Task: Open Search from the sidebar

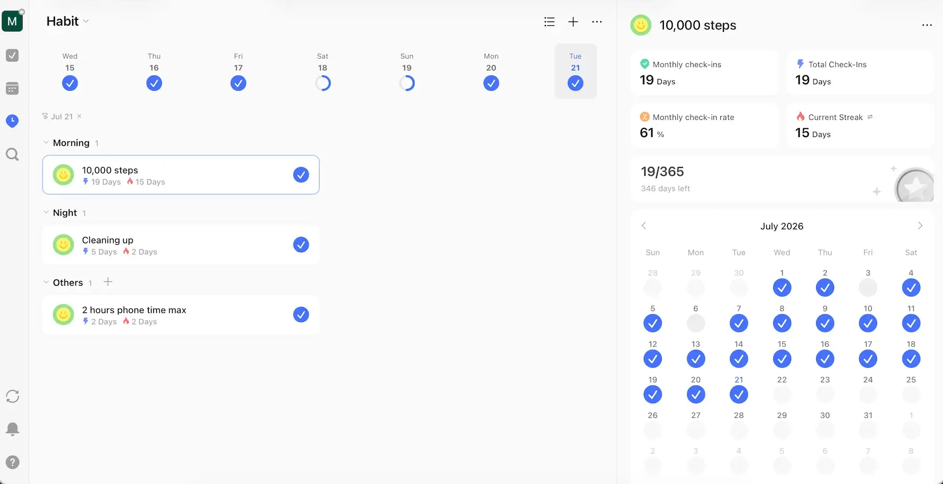Action: click(12, 154)
